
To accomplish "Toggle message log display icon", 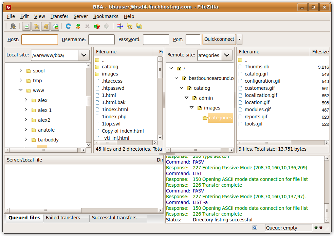I will click(x=26, y=27).
